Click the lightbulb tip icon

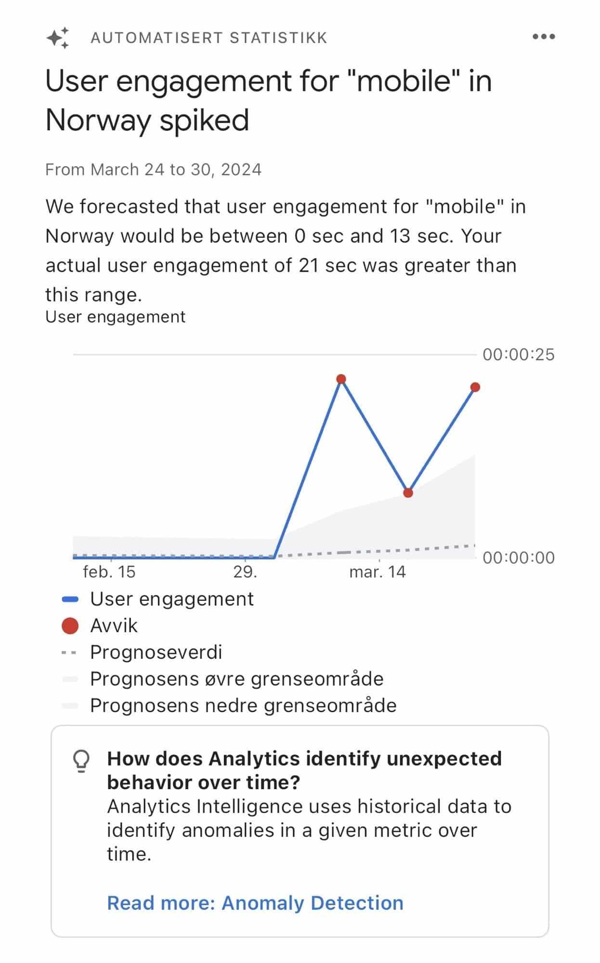(81, 761)
